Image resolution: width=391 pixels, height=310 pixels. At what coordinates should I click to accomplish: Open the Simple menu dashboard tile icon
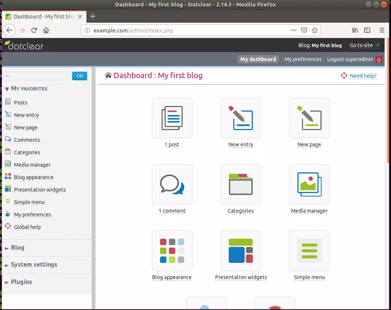(309, 251)
